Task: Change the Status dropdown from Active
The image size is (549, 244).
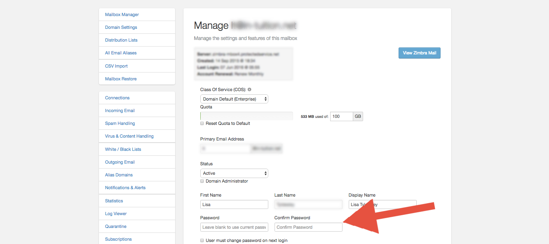Action: point(234,173)
